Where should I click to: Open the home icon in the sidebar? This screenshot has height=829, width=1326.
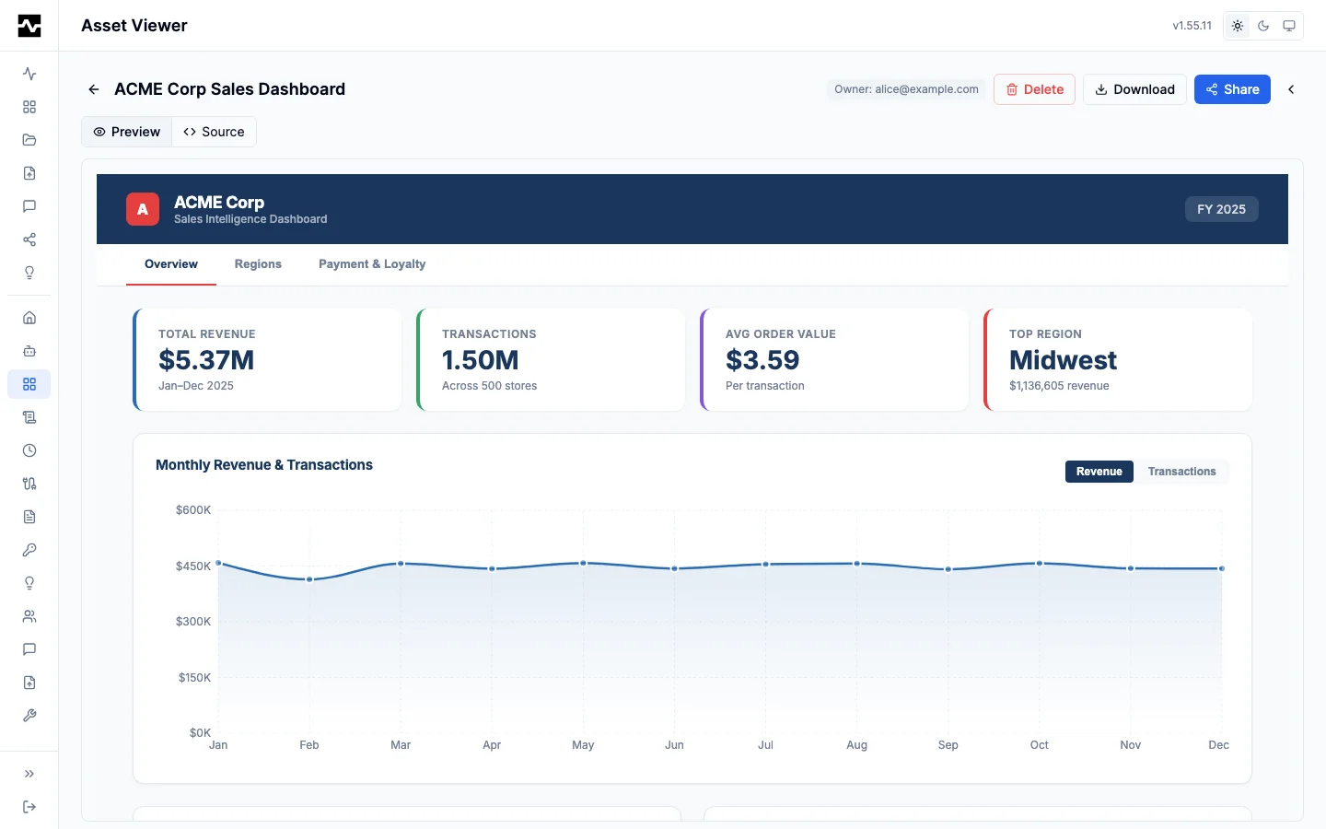pyautogui.click(x=29, y=318)
